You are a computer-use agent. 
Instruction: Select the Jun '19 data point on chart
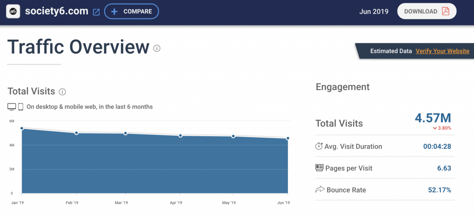click(288, 139)
